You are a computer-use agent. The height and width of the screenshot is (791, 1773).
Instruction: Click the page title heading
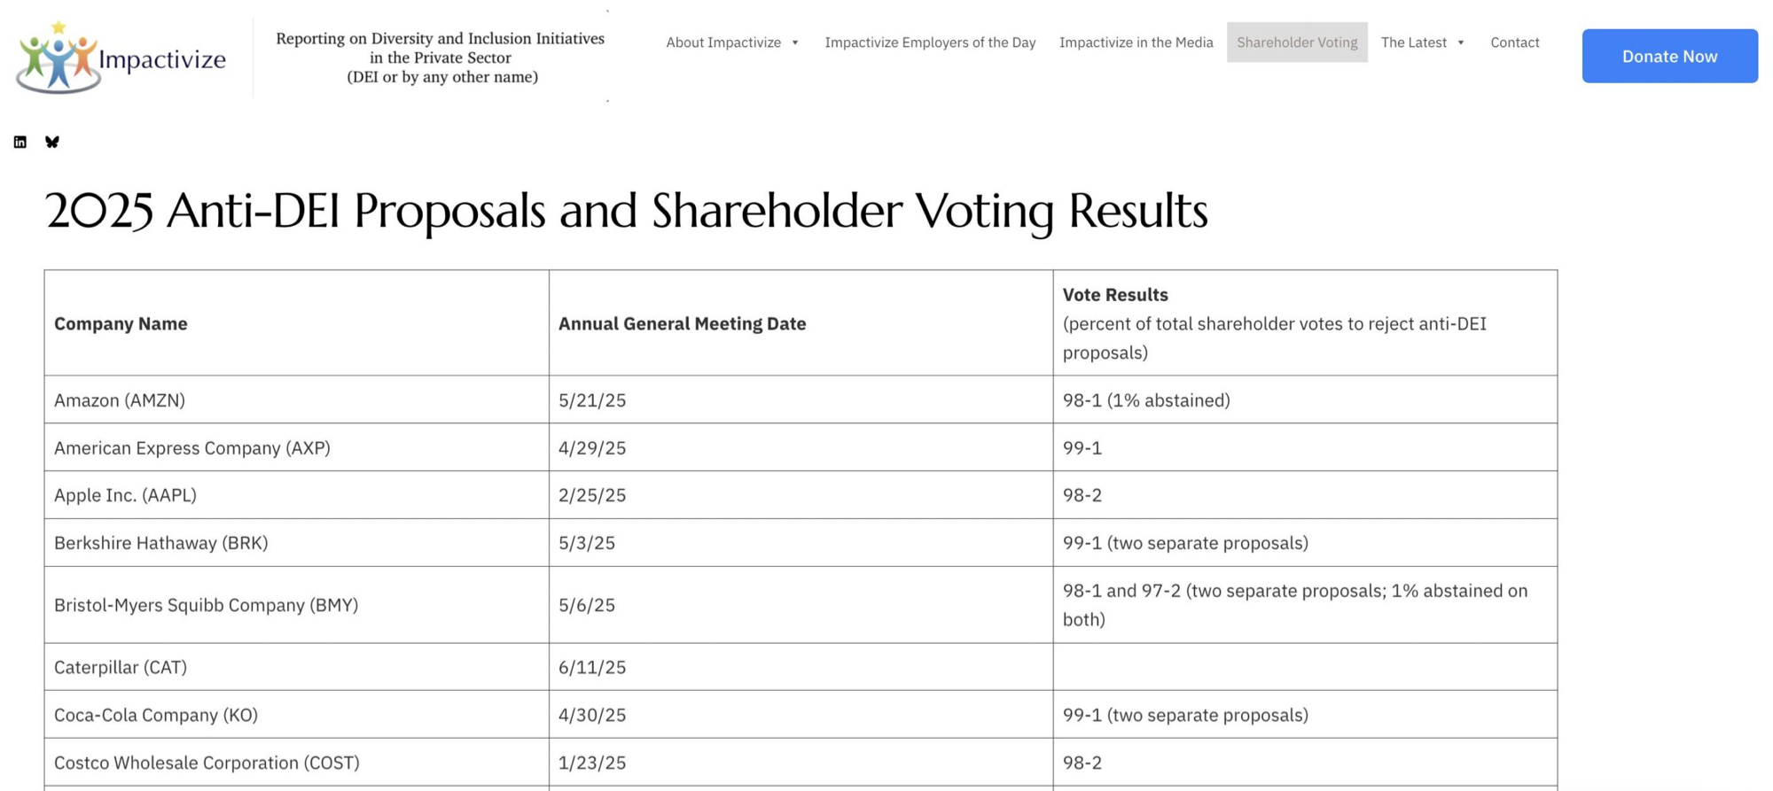(626, 211)
